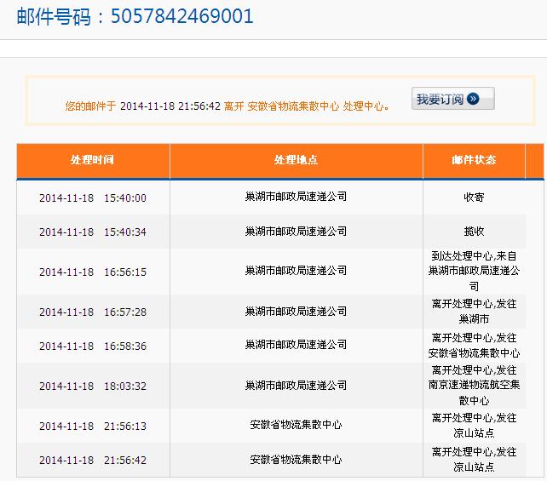Image resolution: width=547 pixels, height=481 pixels.
Task: Click 安徽省物流集散中心 in 21:56:42 row
Action: (296, 460)
